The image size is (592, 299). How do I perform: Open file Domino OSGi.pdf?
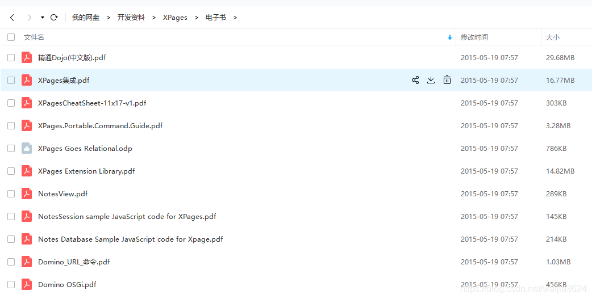click(67, 285)
